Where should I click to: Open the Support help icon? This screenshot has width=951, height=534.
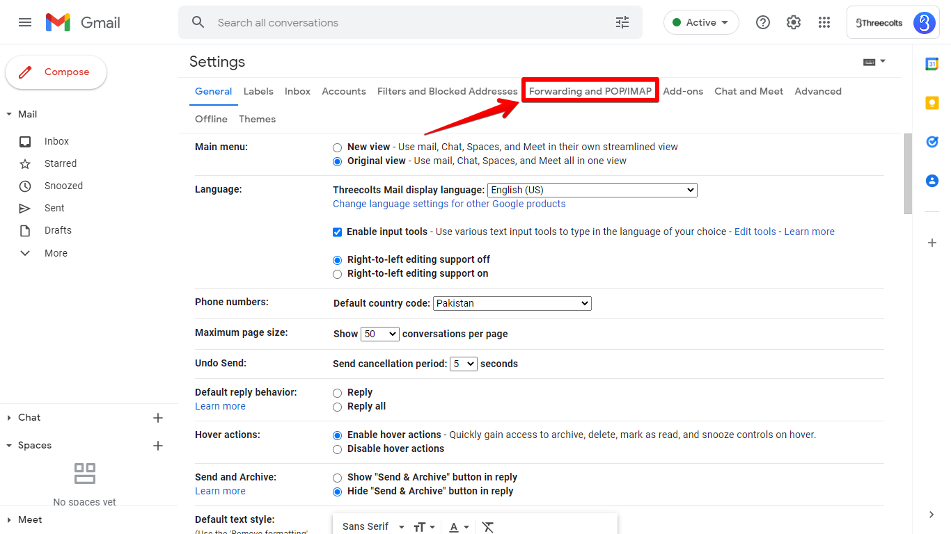coord(763,22)
